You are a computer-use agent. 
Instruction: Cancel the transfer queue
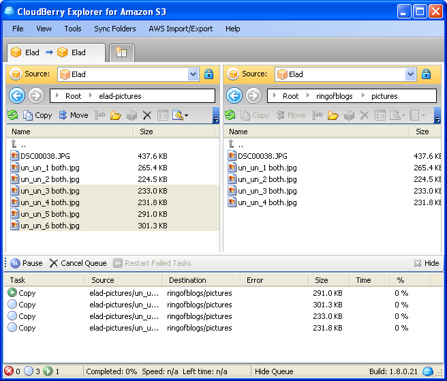[x=78, y=263]
